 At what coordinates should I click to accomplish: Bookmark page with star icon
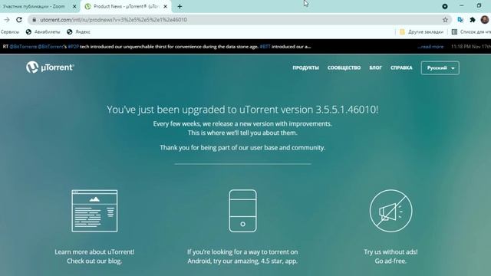[x=445, y=20]
